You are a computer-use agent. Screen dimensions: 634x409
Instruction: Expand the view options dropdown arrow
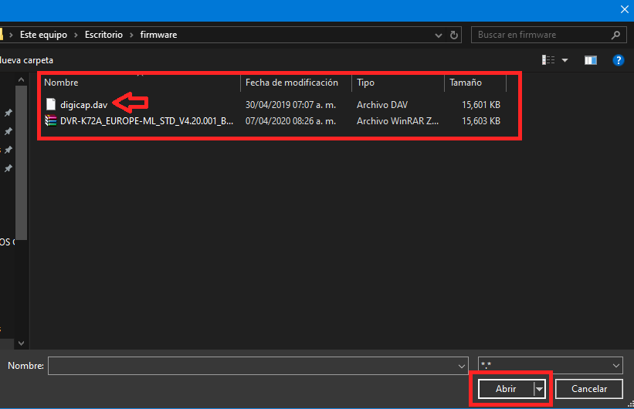564,60
